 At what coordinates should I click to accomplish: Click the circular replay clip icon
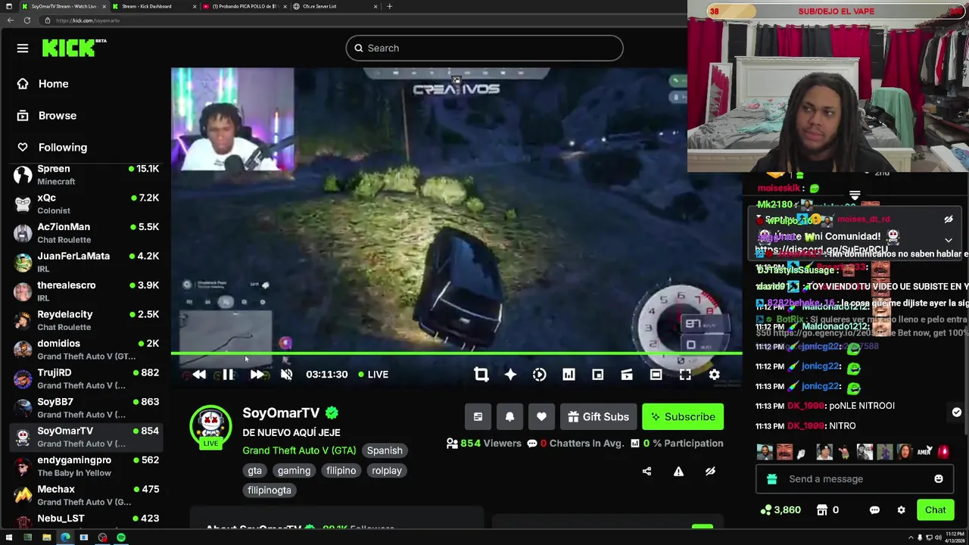click(539, 374)
